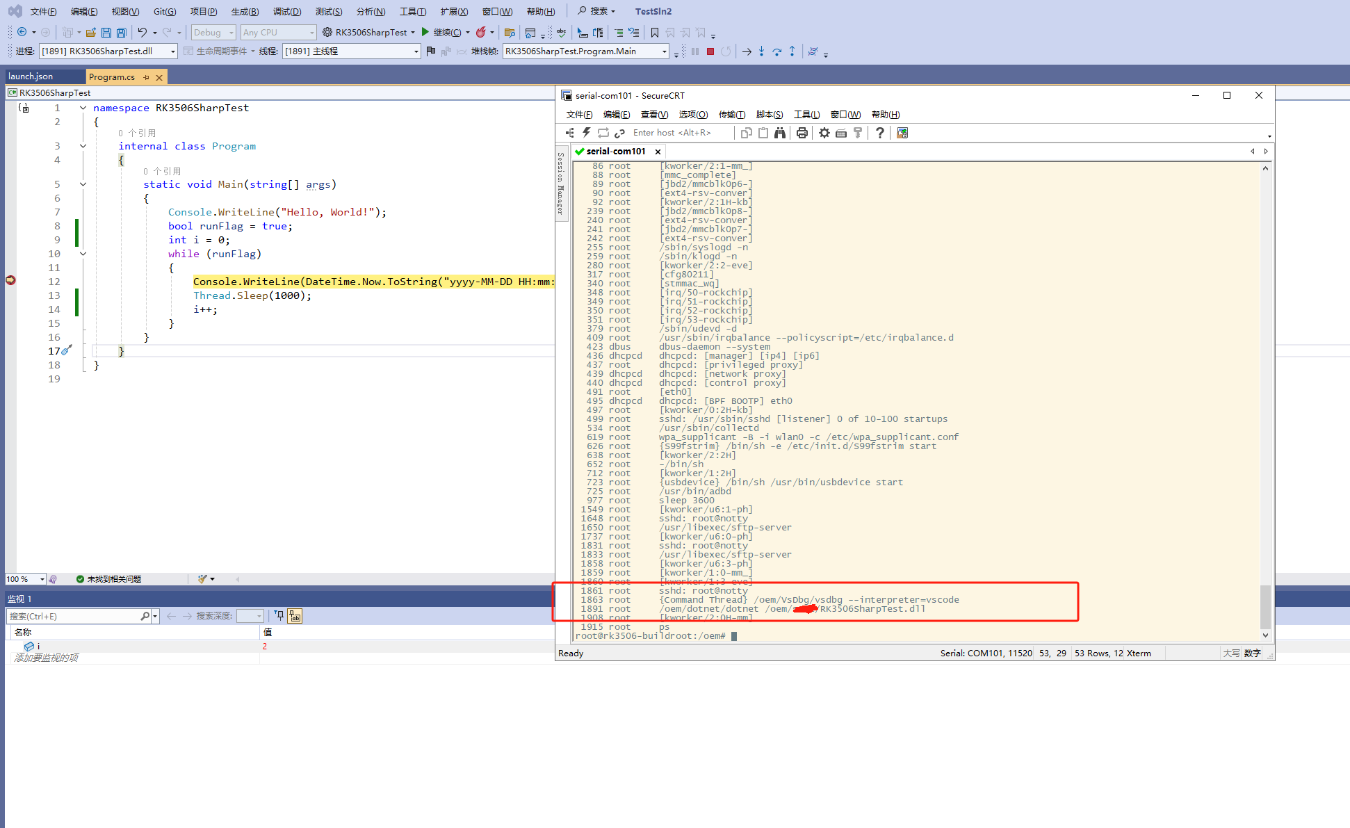Viewport: 1350px width, 828px height.
Task: Click the Hot Reload flame icon
Action: (x=481, y=32)
